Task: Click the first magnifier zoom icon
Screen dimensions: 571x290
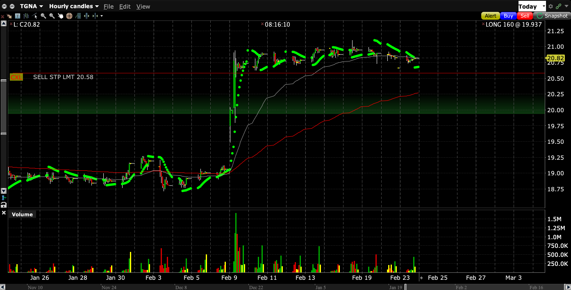Action: click(43, 16)
